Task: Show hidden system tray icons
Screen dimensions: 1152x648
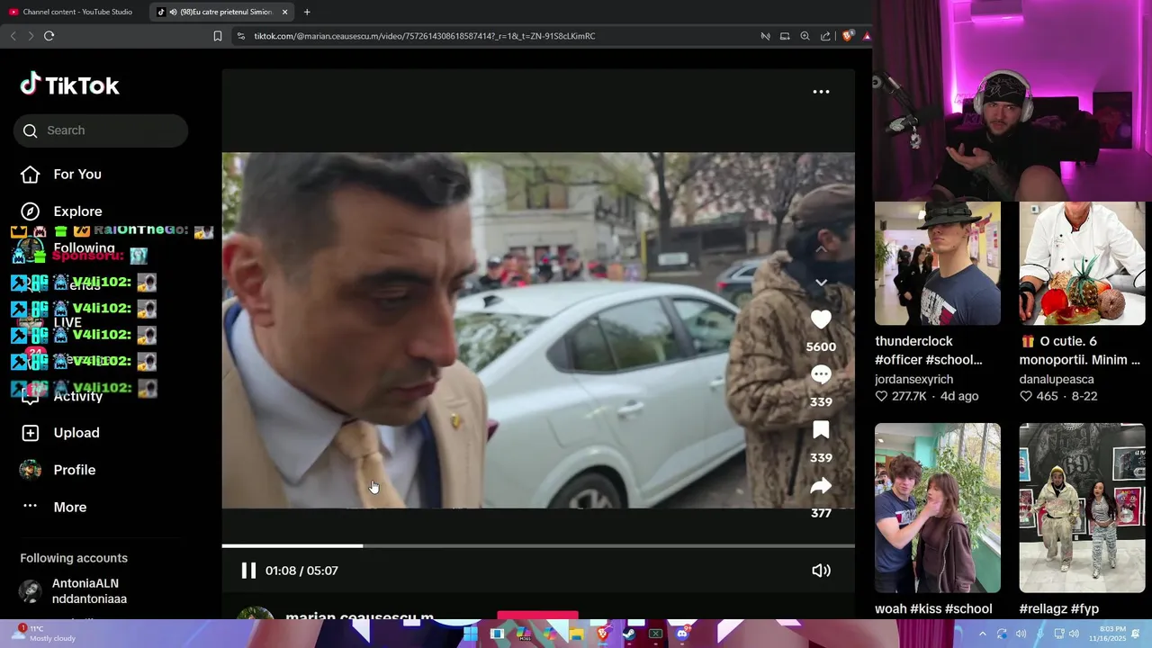Action: pyautogui.click(x=983, y=634)
